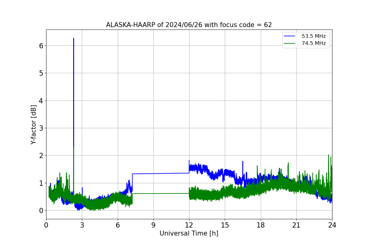The width and height of the screenshot is (369, 246).
Task: Select the 74.5 MHz legend label
Action: [x=314, y=43]
